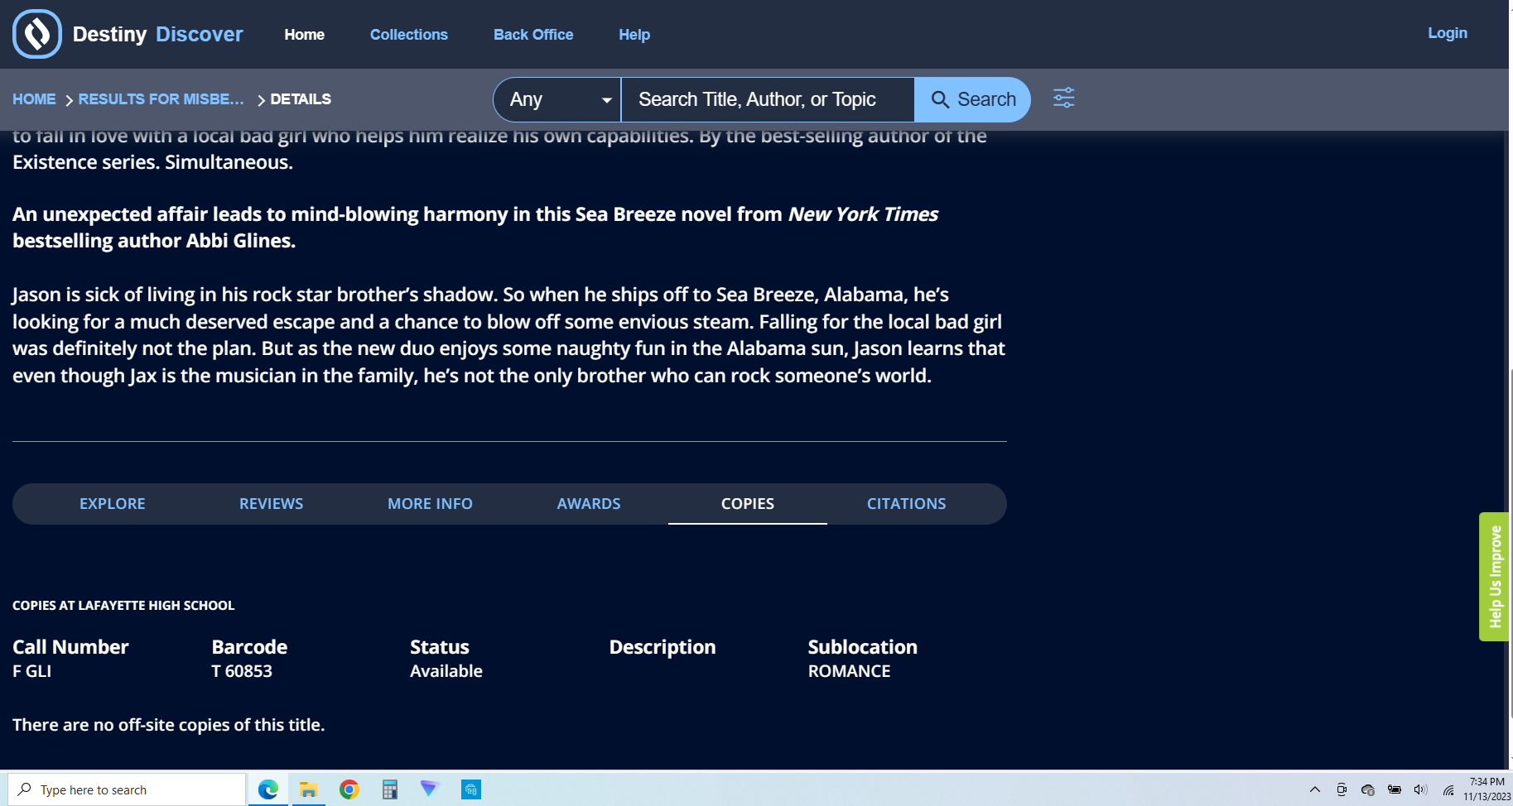Navigate to HOME in the breadcrumb

(x=34, y=99)
